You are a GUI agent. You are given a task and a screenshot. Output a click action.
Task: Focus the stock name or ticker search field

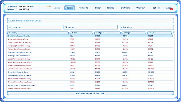pos(90,21)
